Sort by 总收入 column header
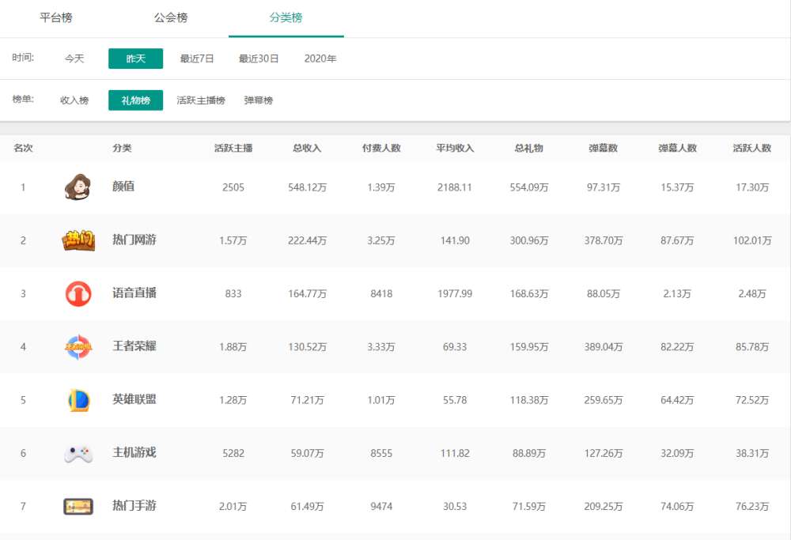Viewport: 791px width, 540px height. (307, 148)
